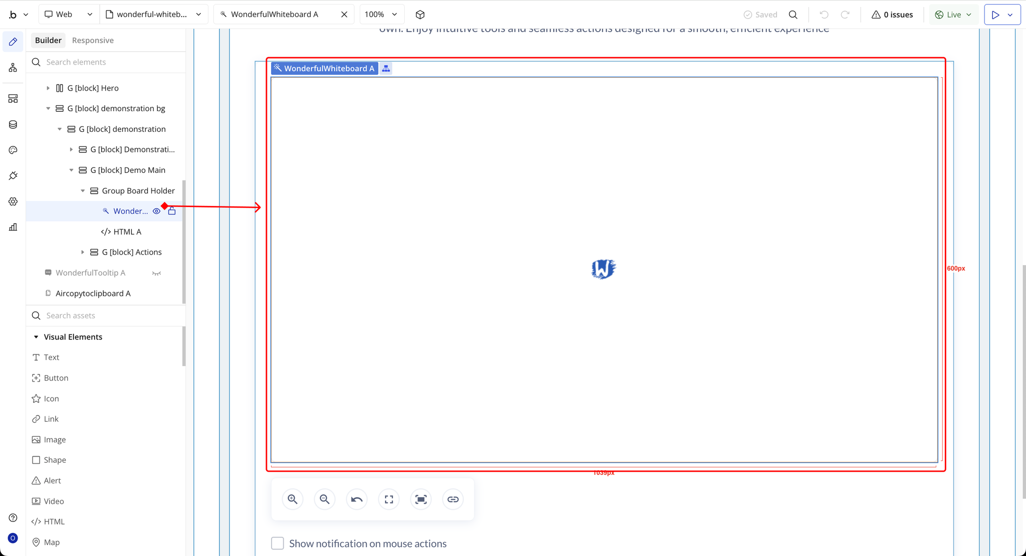The image size is (1026, 556).
Task: Collapse the Visual Elements section
Action: (36, 337)
